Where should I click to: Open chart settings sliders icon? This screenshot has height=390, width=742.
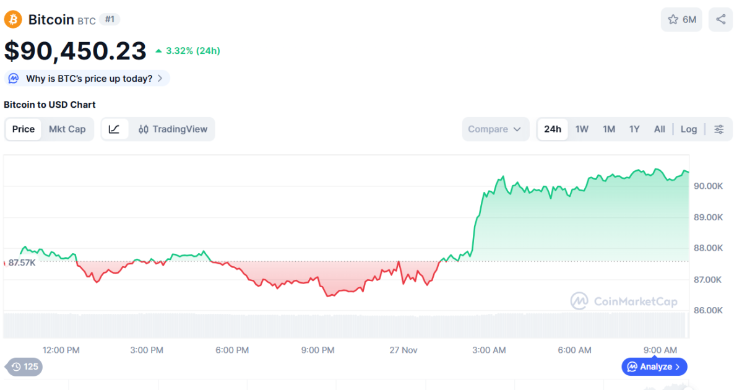point(719,129)
